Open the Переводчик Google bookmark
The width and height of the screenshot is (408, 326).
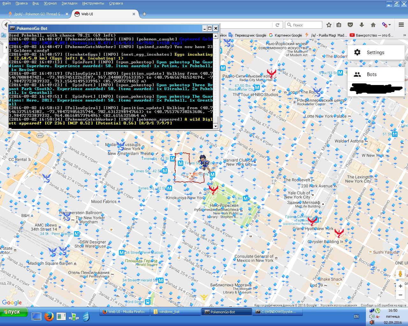pos(248,35)
